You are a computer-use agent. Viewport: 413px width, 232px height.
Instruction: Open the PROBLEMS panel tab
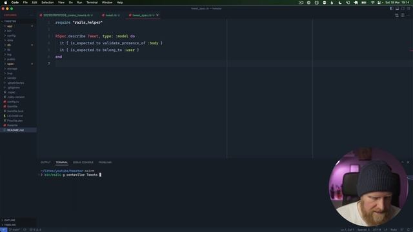105,162
